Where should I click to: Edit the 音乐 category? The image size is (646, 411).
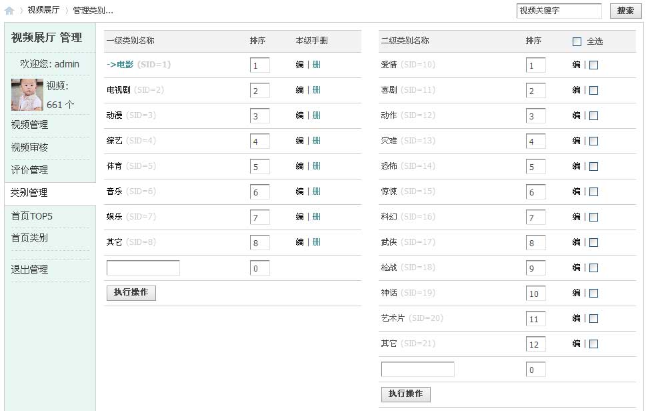299,191
